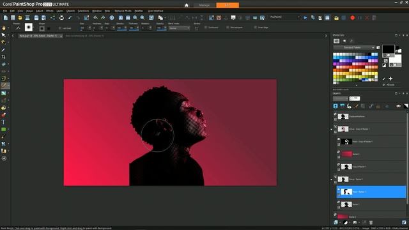Select the Mask - Copy of Raster 1 layer

pos(371,142)
